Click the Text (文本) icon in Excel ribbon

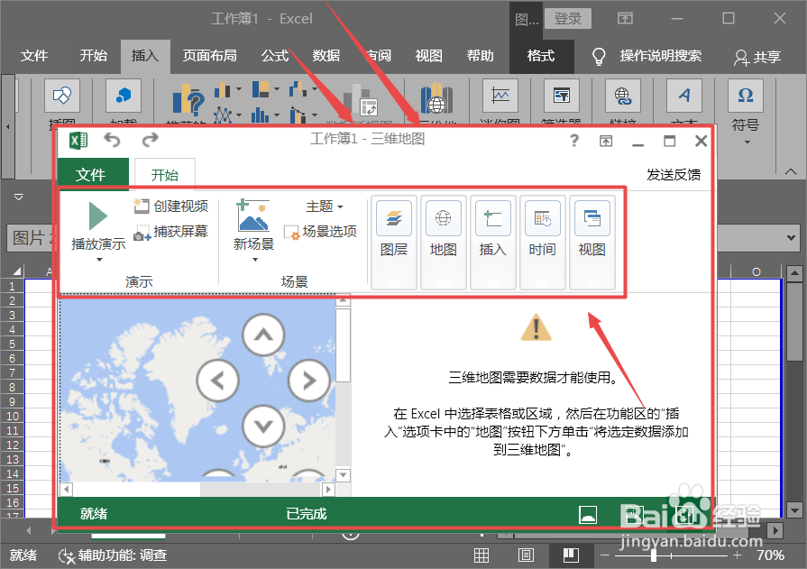click(x=684, y=96)
